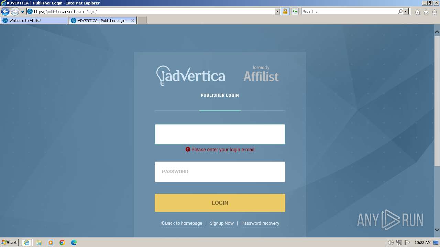Minimize the Internet Explorer window

[425, 3]
